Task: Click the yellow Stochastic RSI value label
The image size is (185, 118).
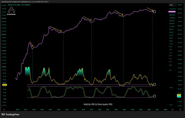Action: click(179, 95)
